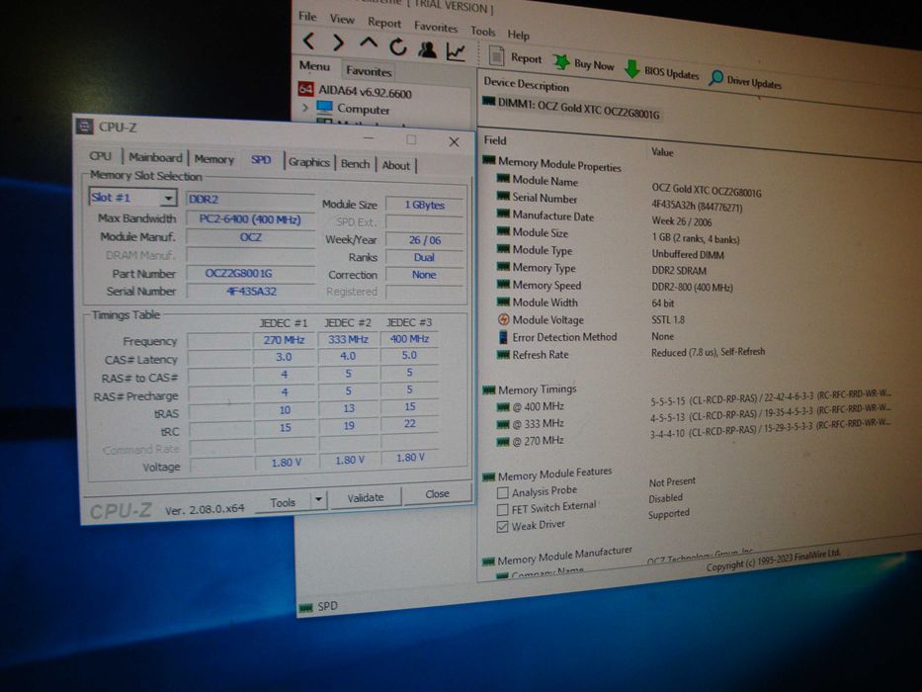This screenshot has height=692, width=922.
Task: Click AIDA64 tree root 64 icon
Action: pos(305,88)
